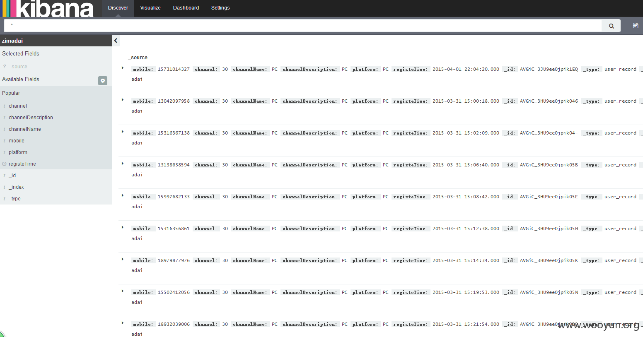Screen dimensions: 643x337
Task: Go to the Dashboard tab
Action: (186, 8)
